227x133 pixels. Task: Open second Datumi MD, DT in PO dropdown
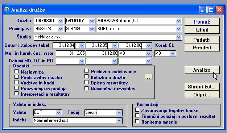[115, 61]
